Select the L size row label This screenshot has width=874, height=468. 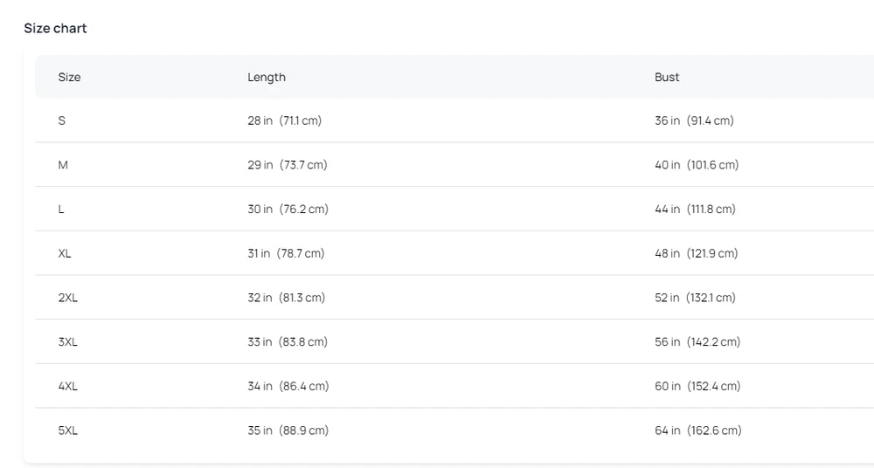coord(61,210)
